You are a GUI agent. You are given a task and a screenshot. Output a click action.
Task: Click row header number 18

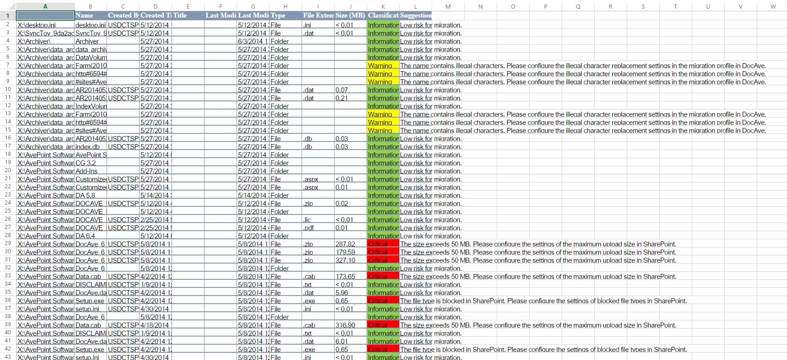[8, 154]
